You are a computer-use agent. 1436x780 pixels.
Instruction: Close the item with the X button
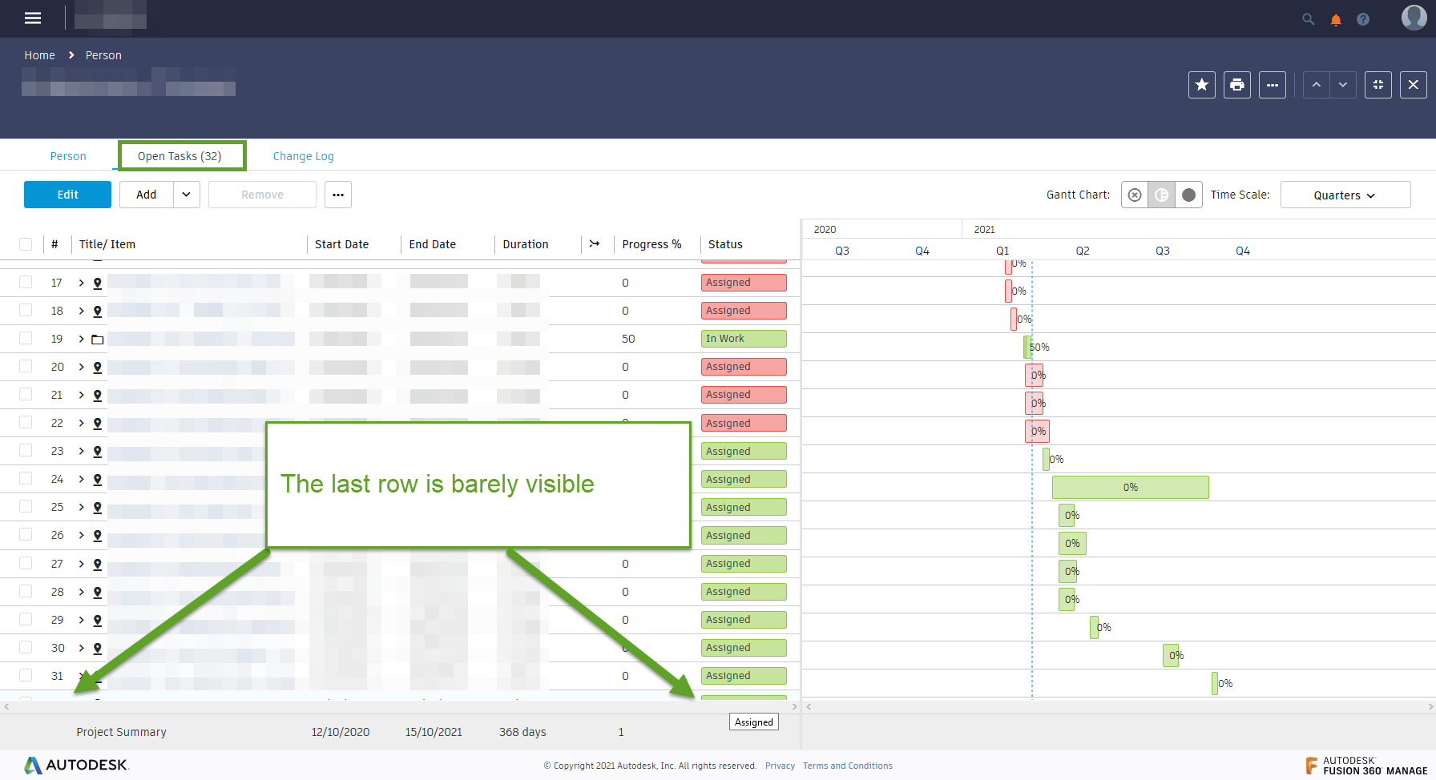[x=1414, y=85]
